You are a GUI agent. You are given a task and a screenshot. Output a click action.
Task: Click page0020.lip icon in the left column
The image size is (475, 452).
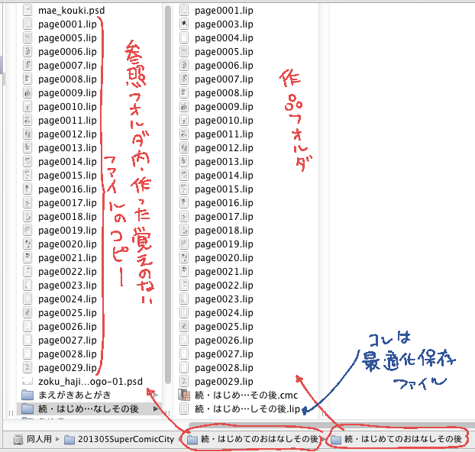(x=27, y=244)
